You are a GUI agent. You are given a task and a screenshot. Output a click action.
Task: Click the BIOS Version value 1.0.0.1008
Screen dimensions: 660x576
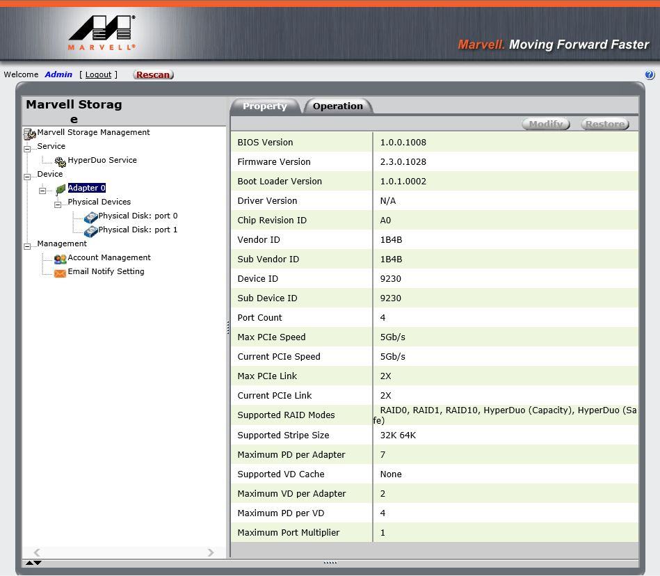403,143
